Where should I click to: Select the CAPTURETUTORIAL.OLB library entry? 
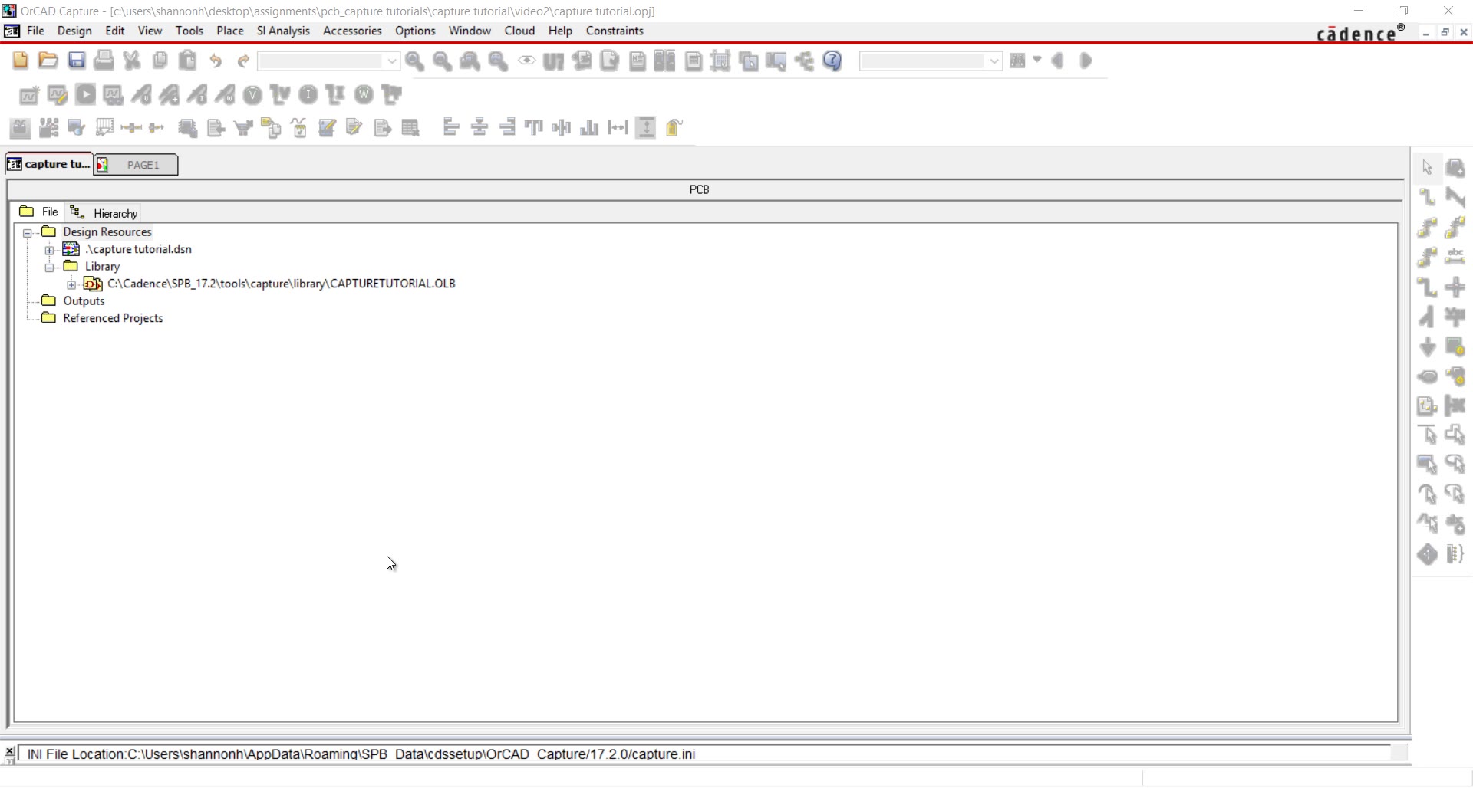click(x=281, y=284)
